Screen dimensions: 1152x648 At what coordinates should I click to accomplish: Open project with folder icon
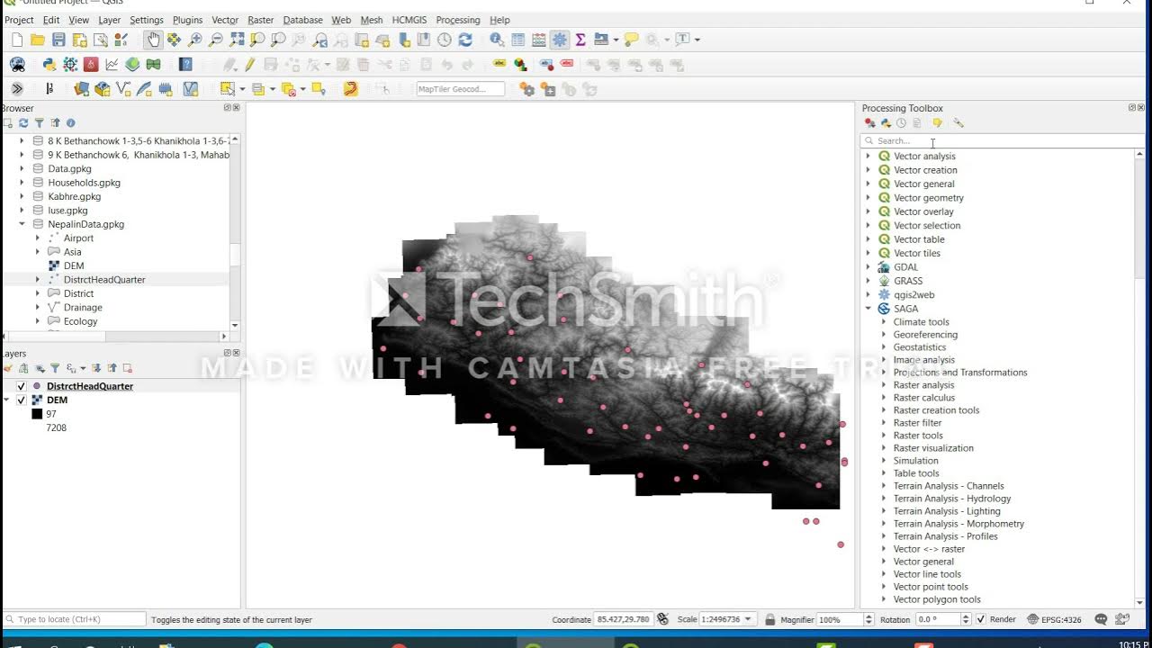click(x=38, y=40)
